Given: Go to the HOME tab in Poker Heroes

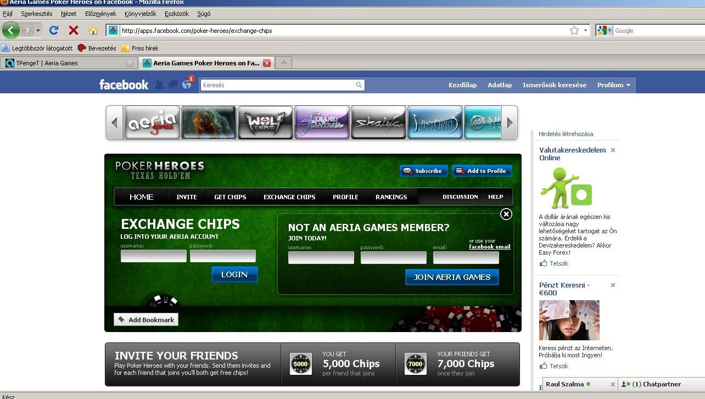Looking at the screenshot, I should (x=141, y=197).
